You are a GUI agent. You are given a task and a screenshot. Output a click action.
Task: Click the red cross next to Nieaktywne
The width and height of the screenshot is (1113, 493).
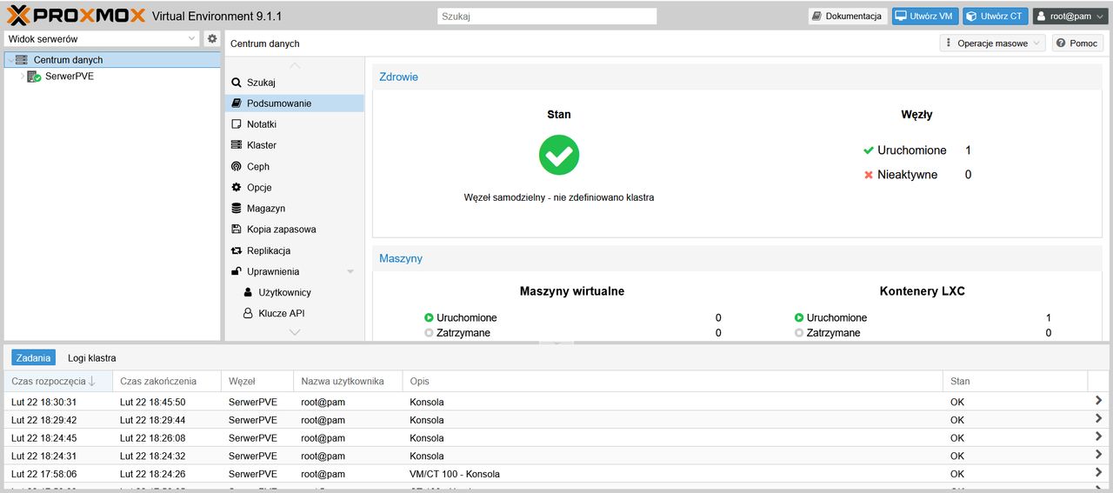(x=868, y=175)
